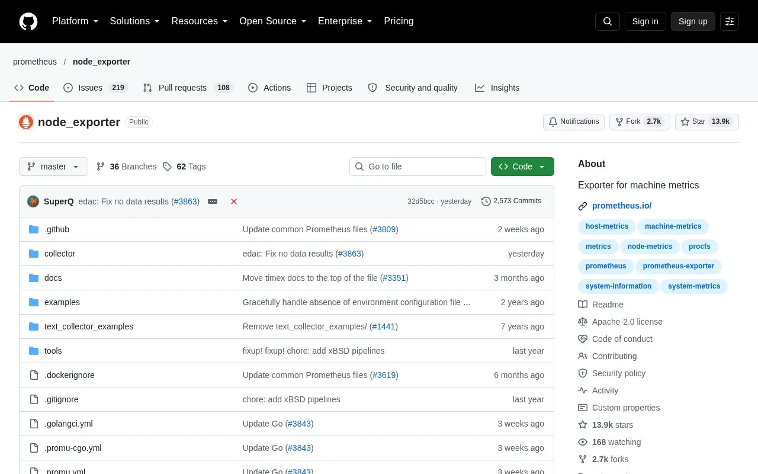The height and width of the screenshot is (474, 758).
Task: Click the .gitignore file icon
Action: click(x=34, y=399)
